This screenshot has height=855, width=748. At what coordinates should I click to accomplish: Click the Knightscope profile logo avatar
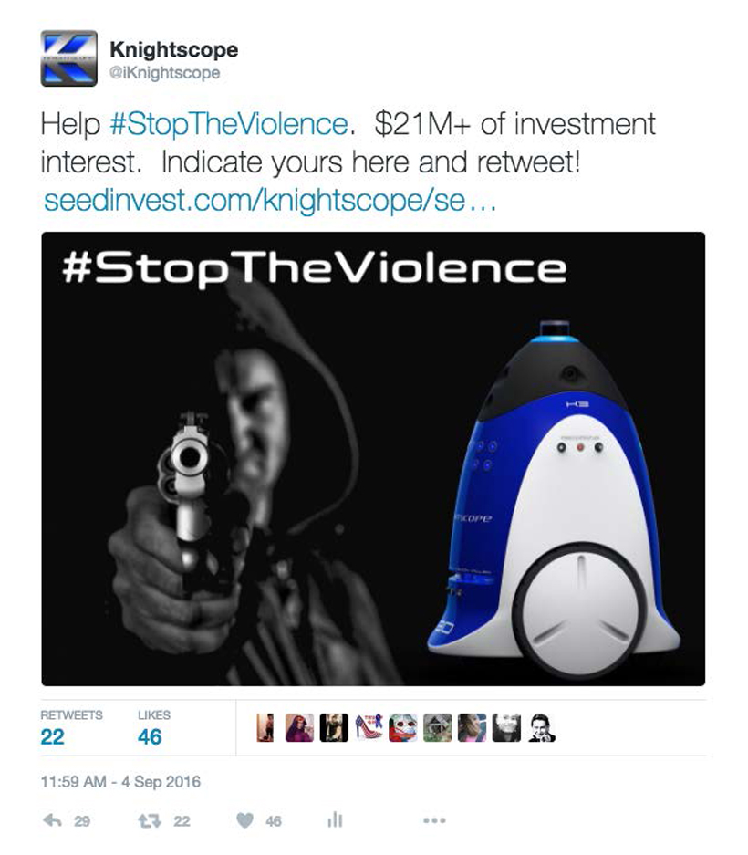69,58
